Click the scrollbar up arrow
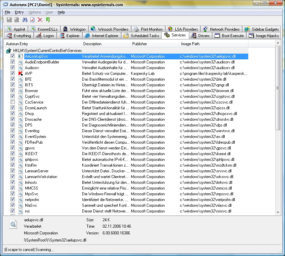The height and width of the screenshot is (256, 285). point(278,43)
